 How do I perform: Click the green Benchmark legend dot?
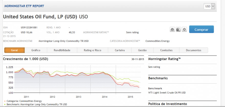click(5, 104)
